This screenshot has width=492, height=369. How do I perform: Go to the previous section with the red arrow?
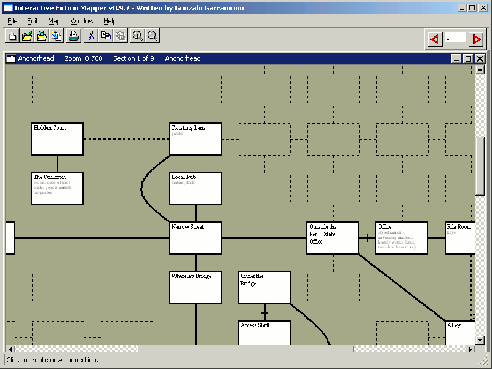coord(434,38)
